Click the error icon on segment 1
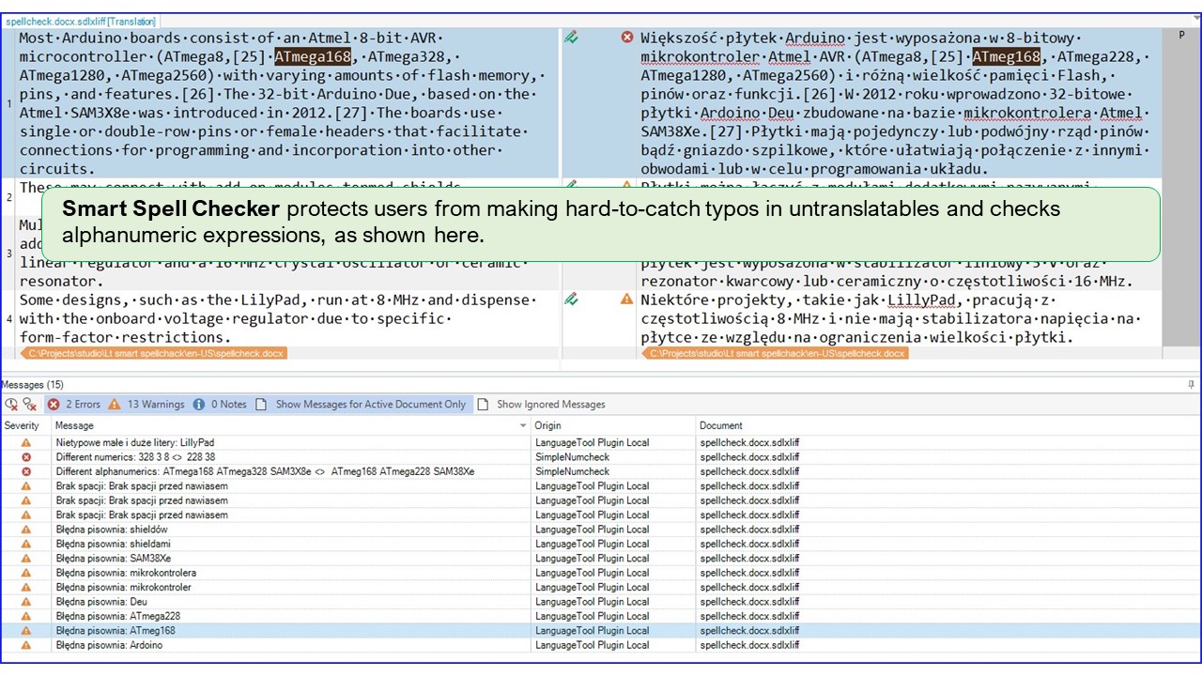 [627, 38]
